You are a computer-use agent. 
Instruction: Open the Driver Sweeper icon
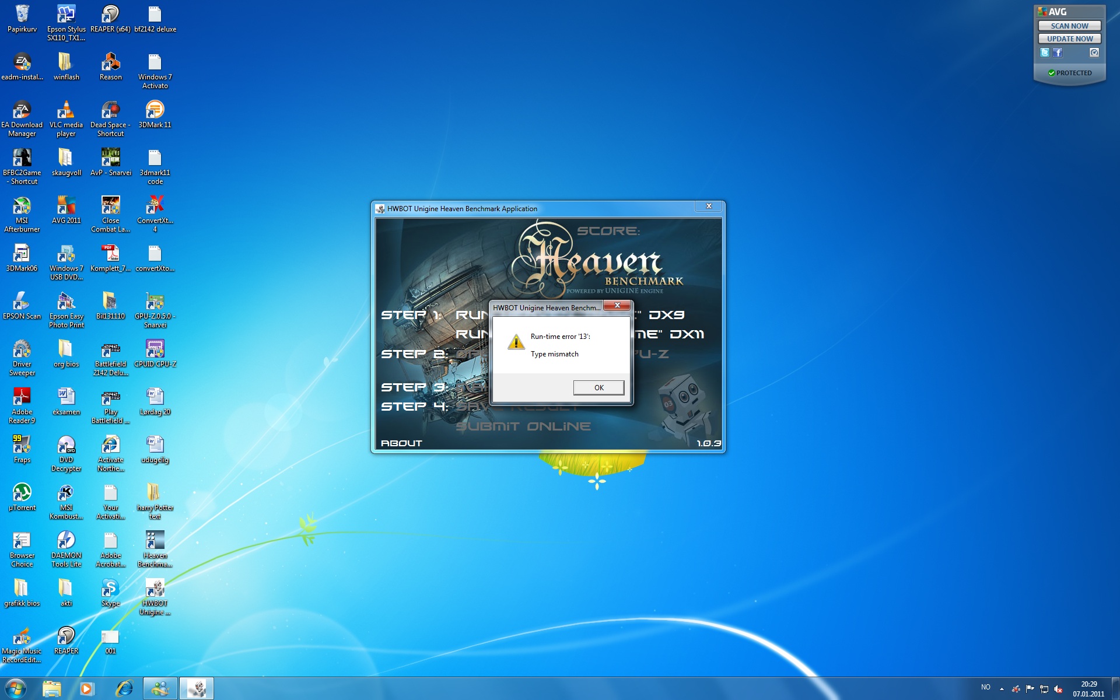(x=22, y=358)
